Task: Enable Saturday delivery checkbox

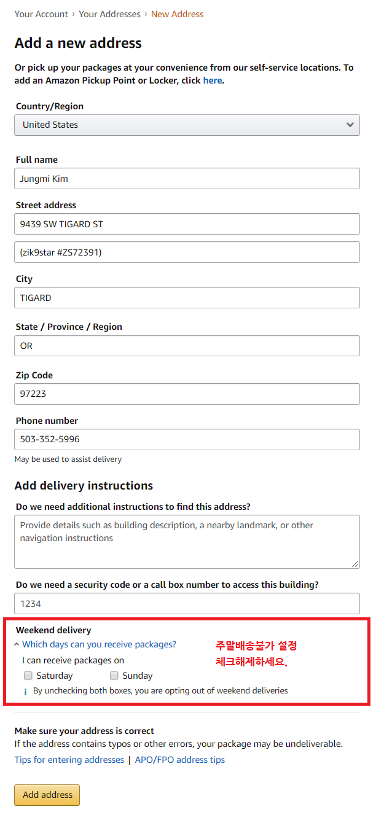Action: click(x=28, y=676)
